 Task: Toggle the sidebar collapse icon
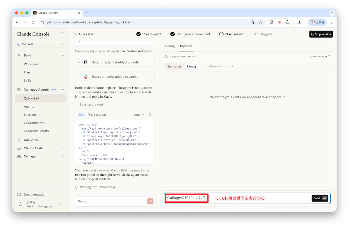click(x=63, y=34)
